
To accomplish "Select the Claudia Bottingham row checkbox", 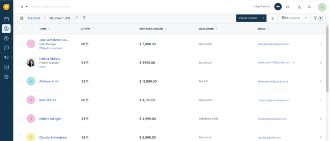I will [20, 137].
